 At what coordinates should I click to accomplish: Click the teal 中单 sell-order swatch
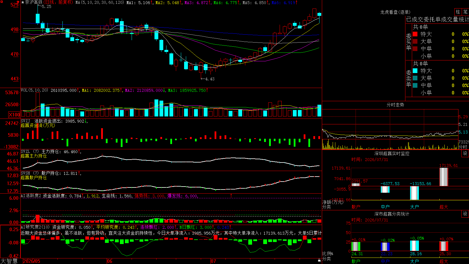pos(415,85)
